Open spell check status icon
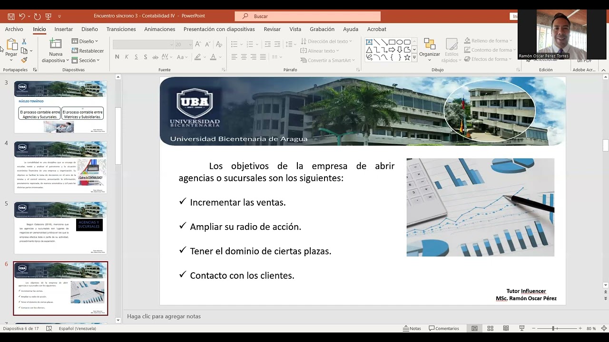This screenshot has width=609, height=342. click(x=49, y=328)
